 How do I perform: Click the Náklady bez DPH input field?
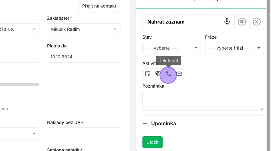pyautogui.click(x=84, y=133)
